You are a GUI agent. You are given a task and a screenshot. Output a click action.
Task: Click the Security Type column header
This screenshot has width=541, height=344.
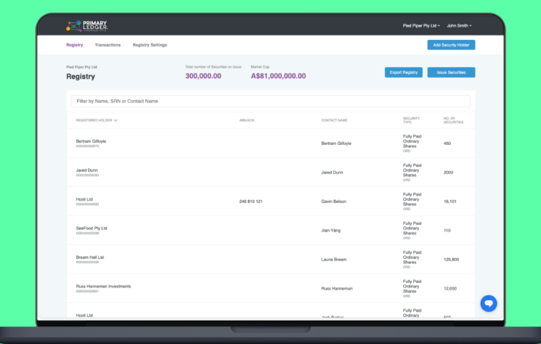point(411,121)
